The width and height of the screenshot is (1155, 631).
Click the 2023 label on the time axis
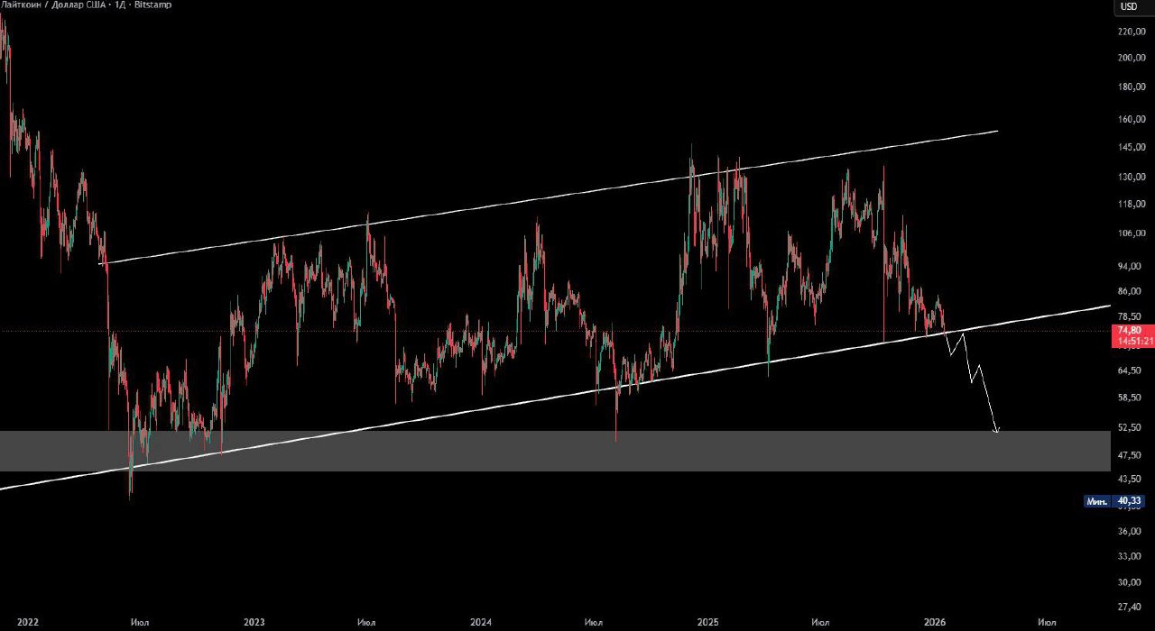[x=254, y=622]
